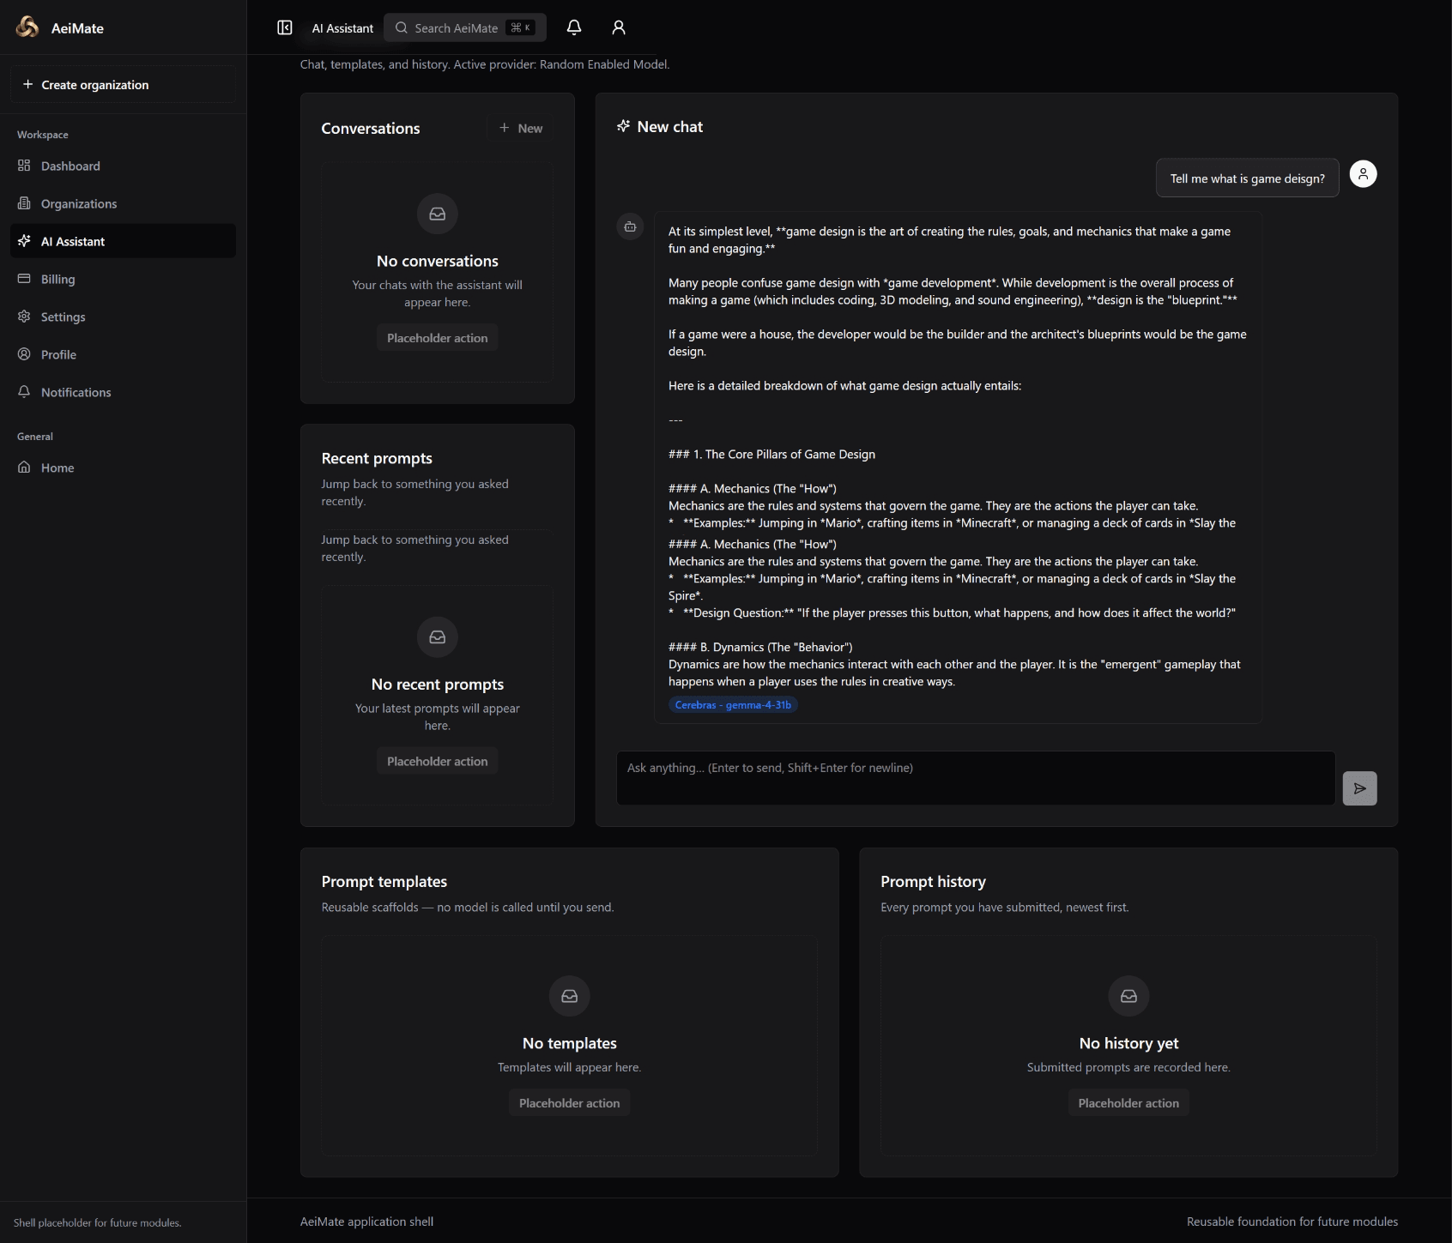Click the Billing card icon in sidebar
The width and height of the screenshot is (1452, 1243).
24,279
